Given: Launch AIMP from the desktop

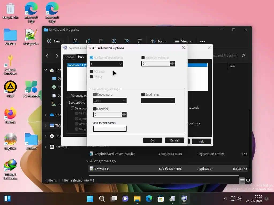Looking at the screenshot, I should 10,89.
